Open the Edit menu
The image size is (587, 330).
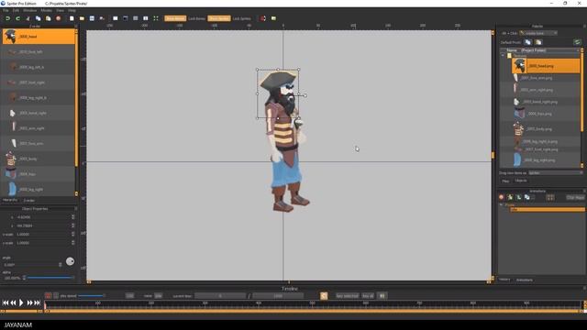pos(16,10)
